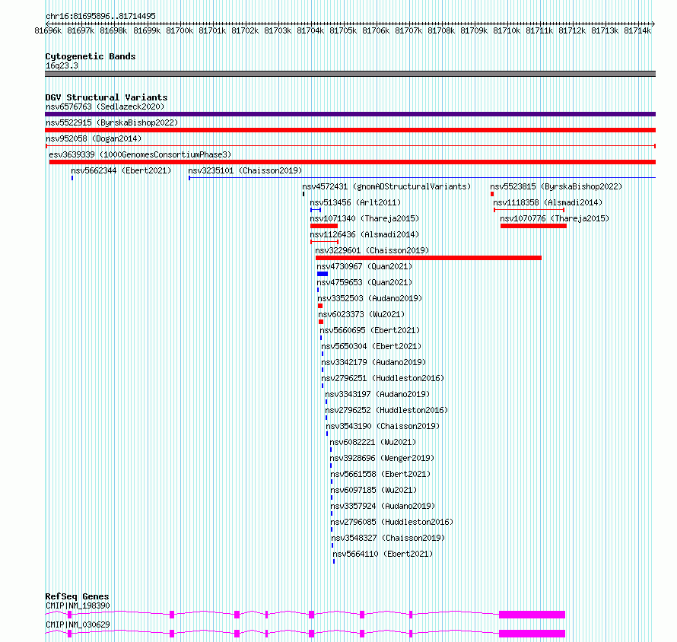This screenshot has width=677, height=642.
Task: Click nsv4759653 (Quan2021) label
Action: pos(364,282)
